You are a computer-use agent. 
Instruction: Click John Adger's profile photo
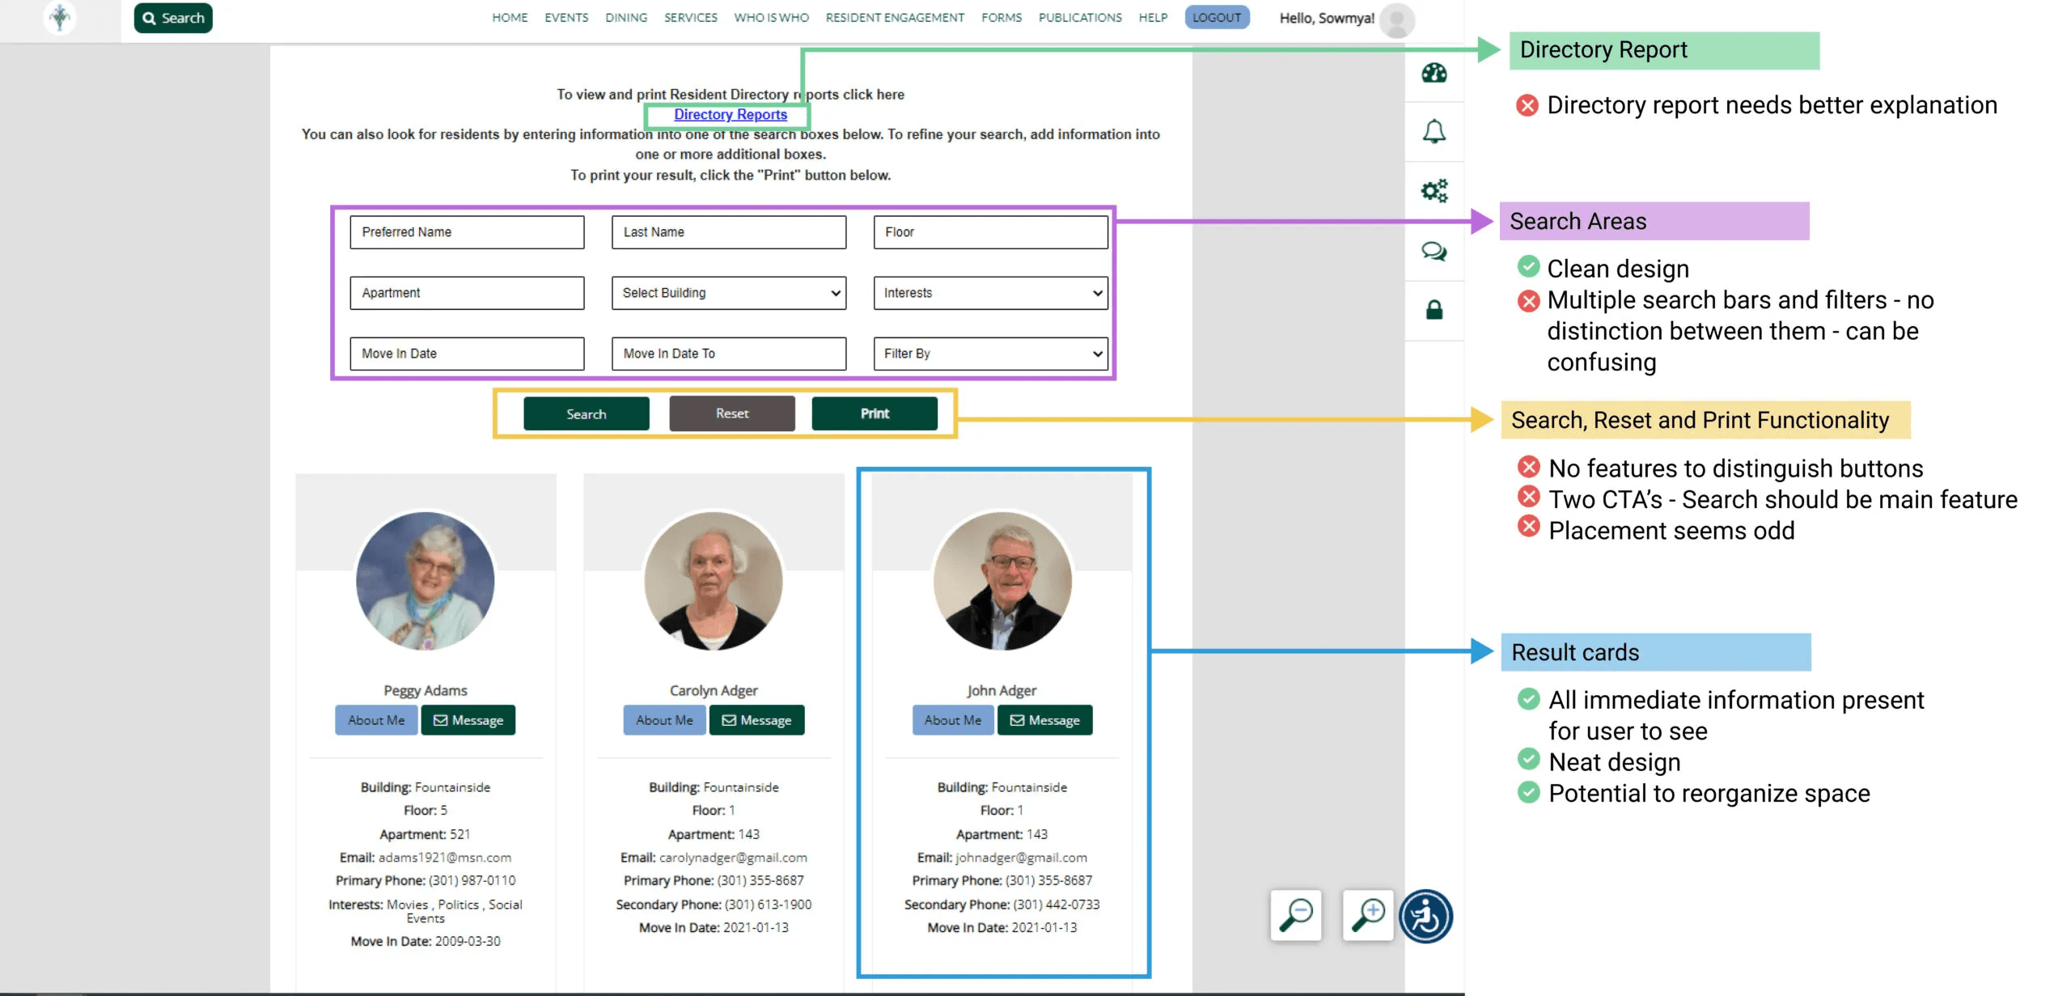[x=1002, y=581]
